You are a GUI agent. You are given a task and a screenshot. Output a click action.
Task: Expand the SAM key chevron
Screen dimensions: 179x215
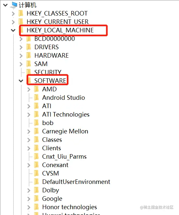(21, 64)
